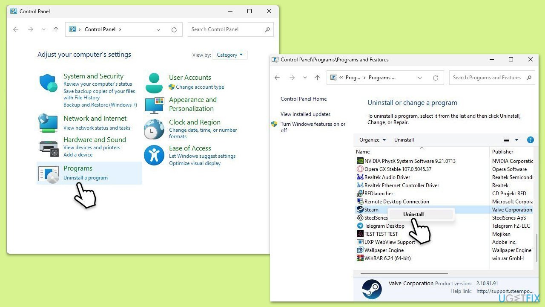Click the horizontal scrollbar under program list
Viewport: 545px width, 307px height.
pyautogui.click(x=404, y=273)
